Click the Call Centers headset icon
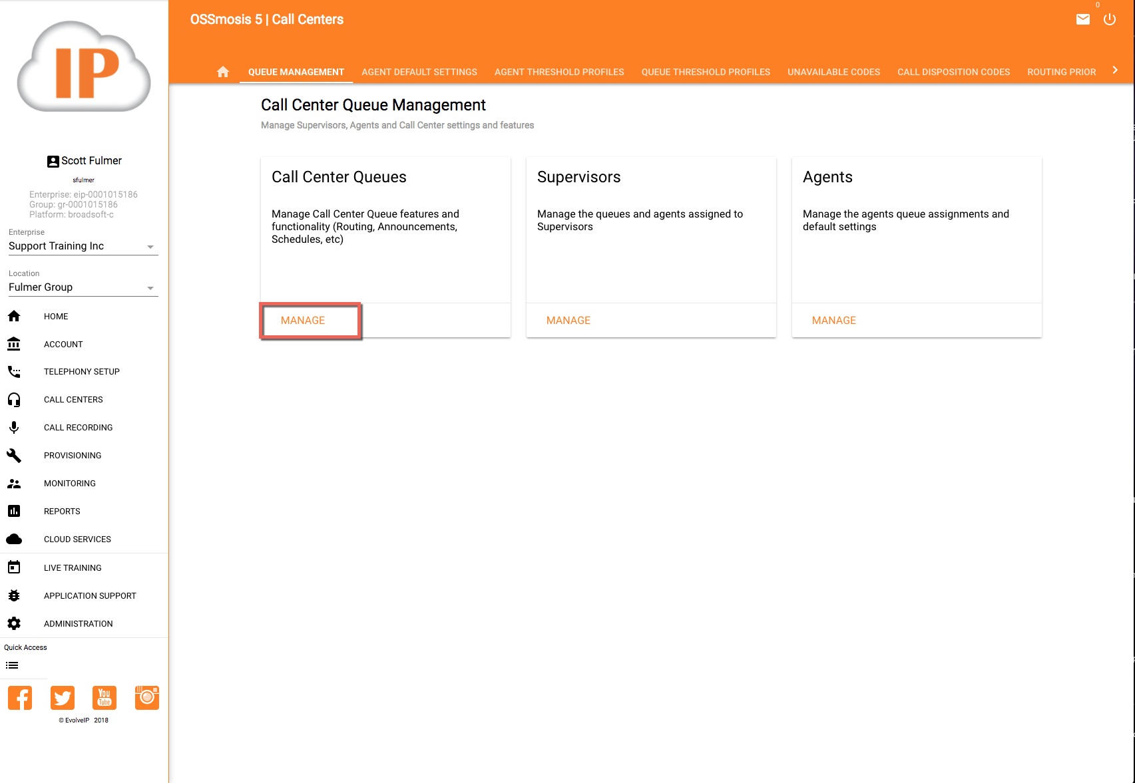This screenshot has height=783, width=1135. point(14,400)
